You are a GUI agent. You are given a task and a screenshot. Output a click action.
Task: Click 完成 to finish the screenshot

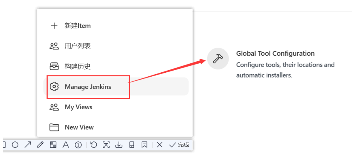click(179, 145)
